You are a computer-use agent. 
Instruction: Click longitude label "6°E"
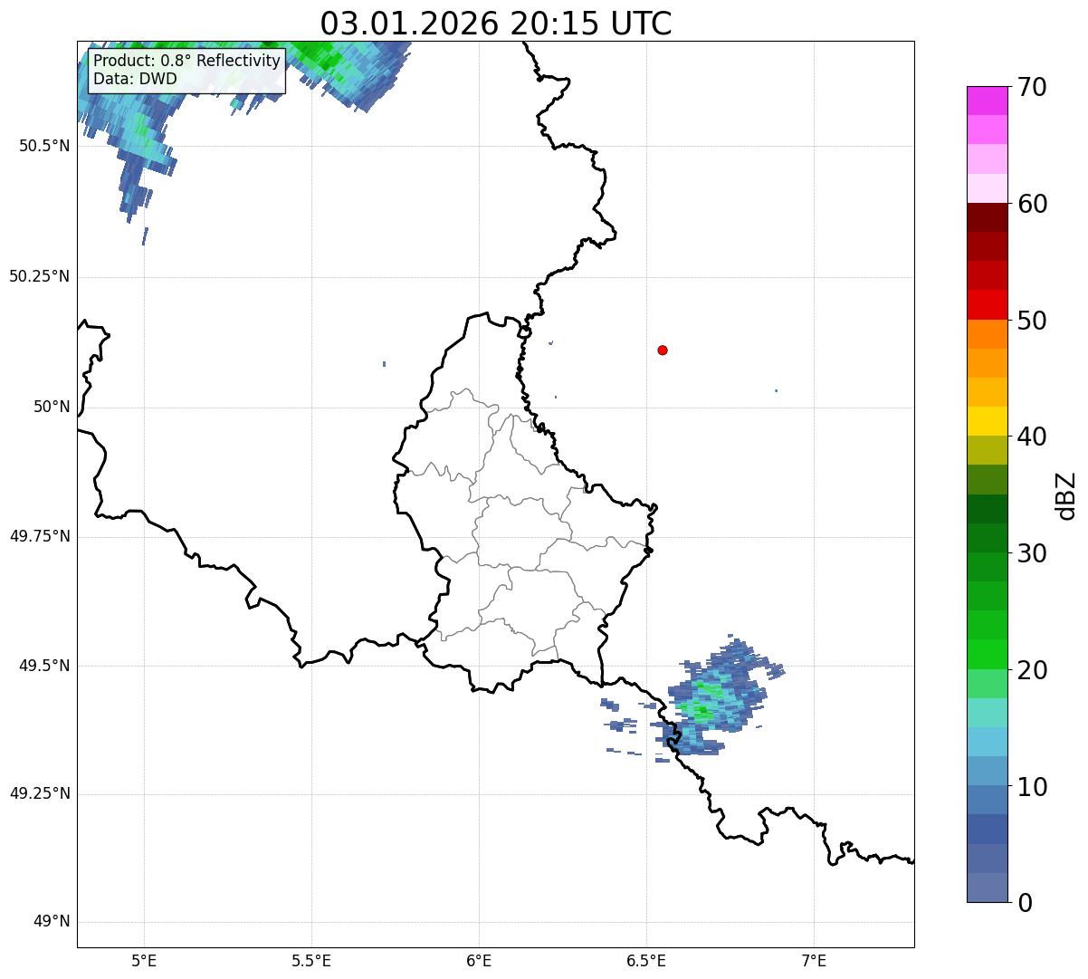click(479, 960)
